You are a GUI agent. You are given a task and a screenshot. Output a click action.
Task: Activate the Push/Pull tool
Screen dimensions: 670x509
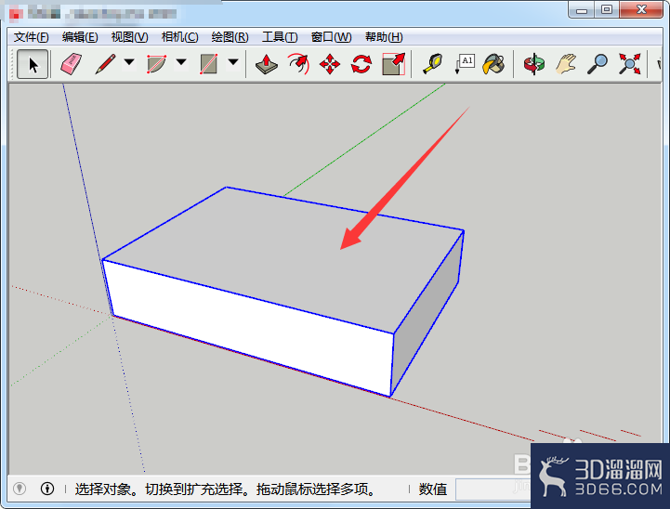click(x=266, y=64)
